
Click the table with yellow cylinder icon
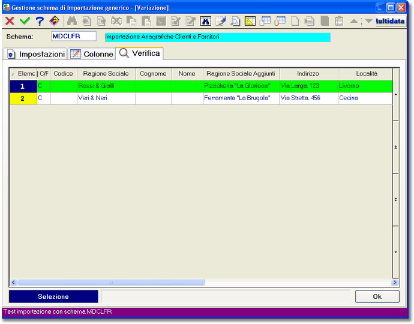point(280,21)
